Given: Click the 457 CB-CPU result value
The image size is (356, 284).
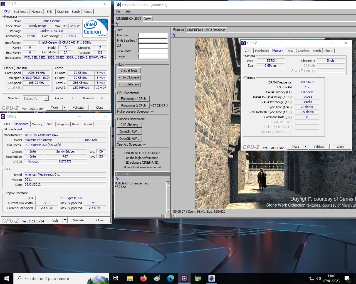Looking at the screenshot, I should [159, 106].
